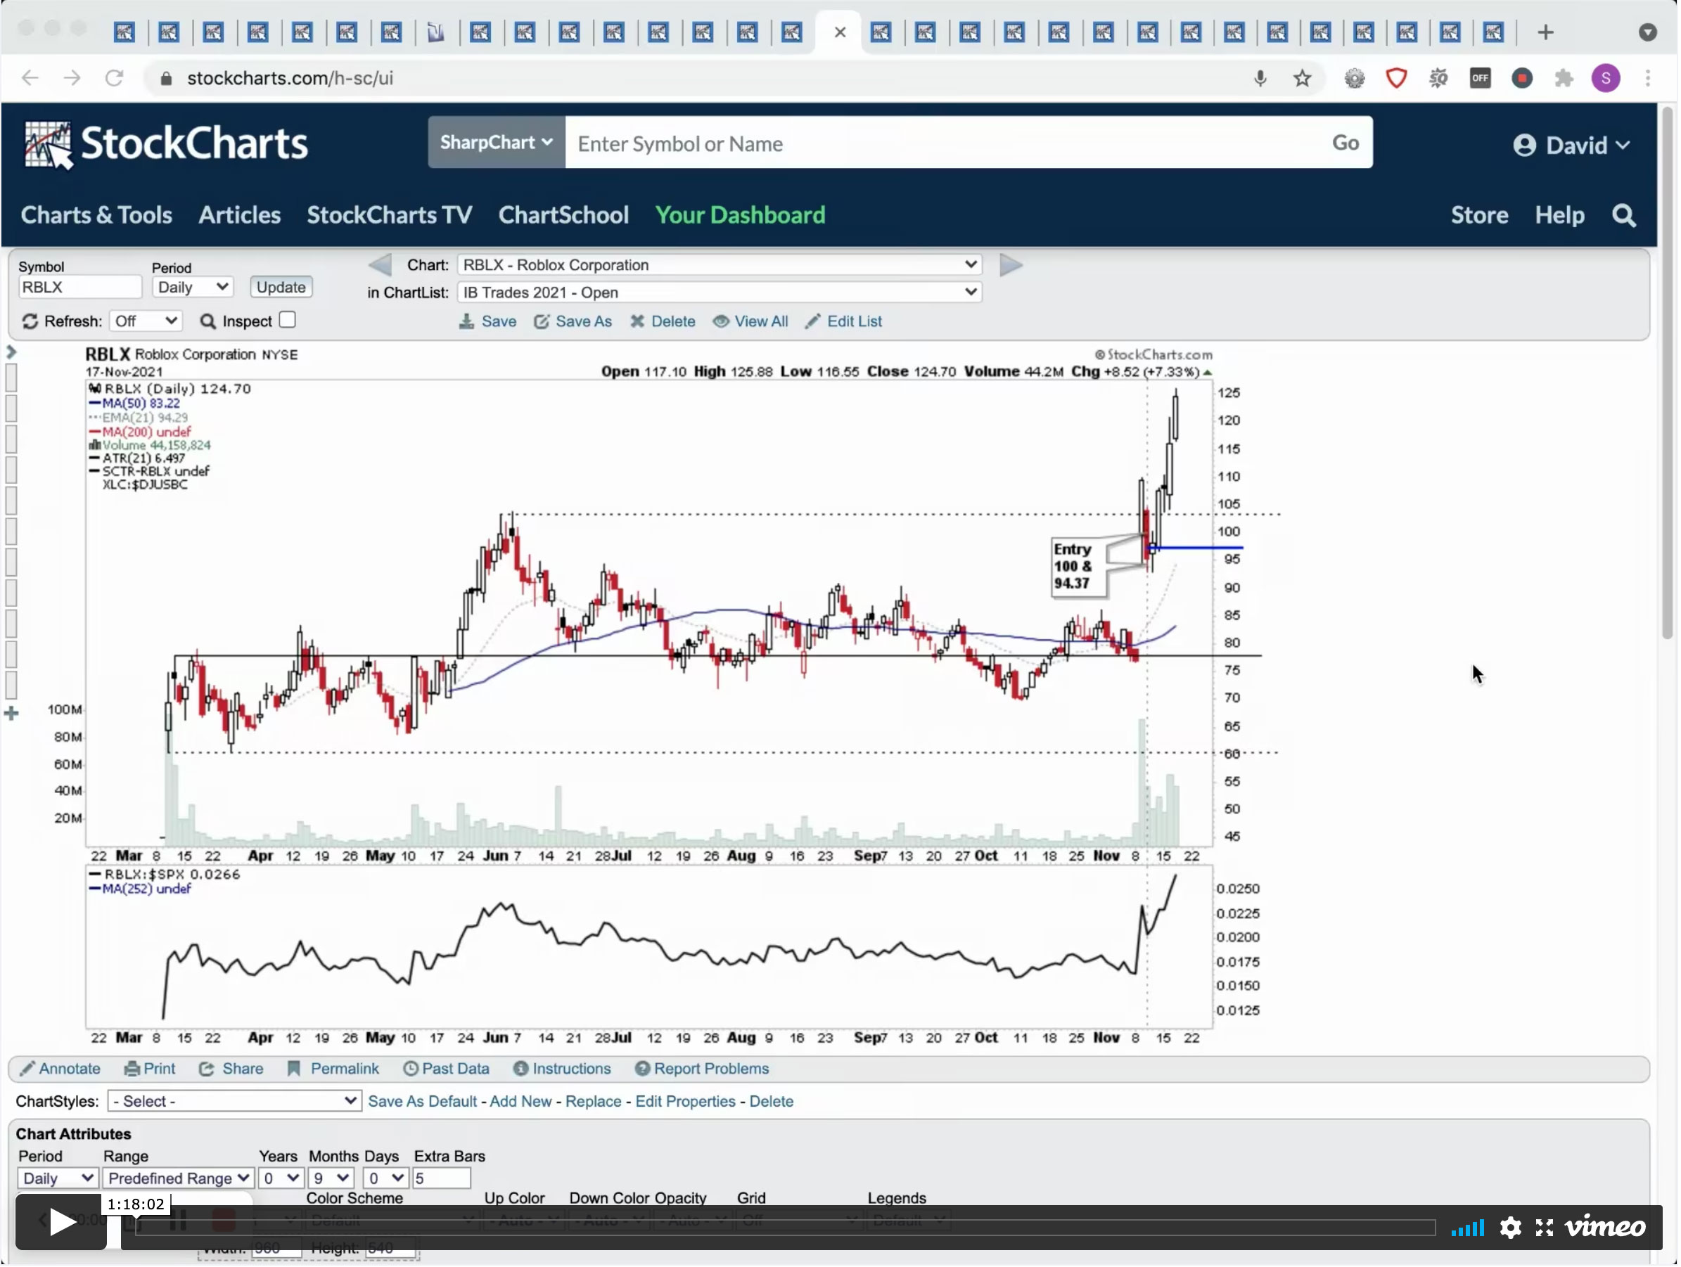Screen dimensions: 1681x1267
Task: Open the Articles menu
Action: pos(239,216)
